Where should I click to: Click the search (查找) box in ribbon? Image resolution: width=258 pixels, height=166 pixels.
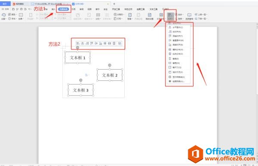tap(166, 9)
